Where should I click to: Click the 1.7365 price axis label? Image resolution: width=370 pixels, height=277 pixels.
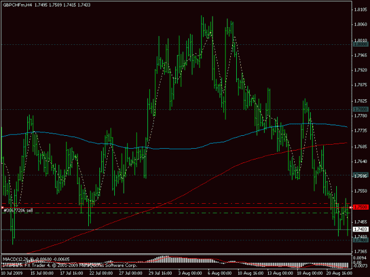361,252
